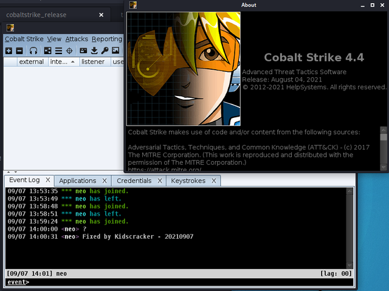Viewport: 389px width, 291px height.
Task: Open the View menu
Action: 54,39
